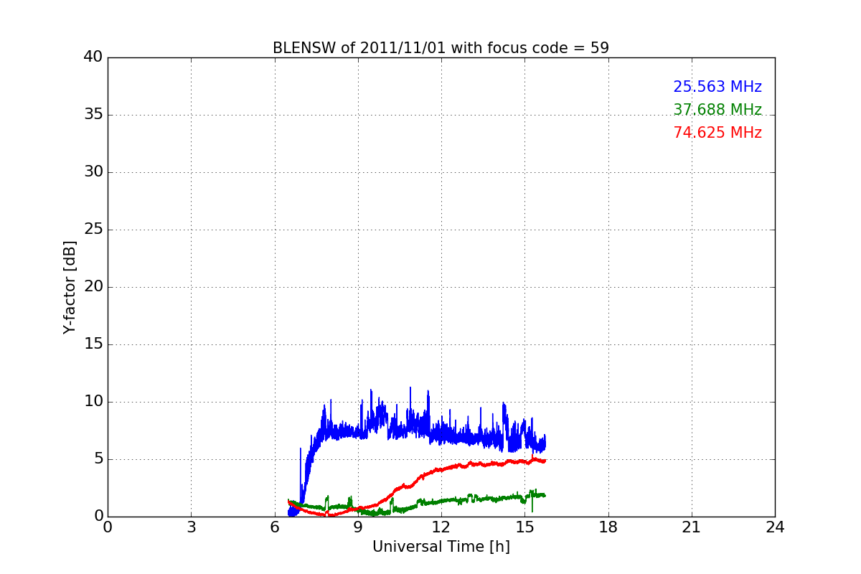Click the x-axis tick label '21'

click(692, 527)
